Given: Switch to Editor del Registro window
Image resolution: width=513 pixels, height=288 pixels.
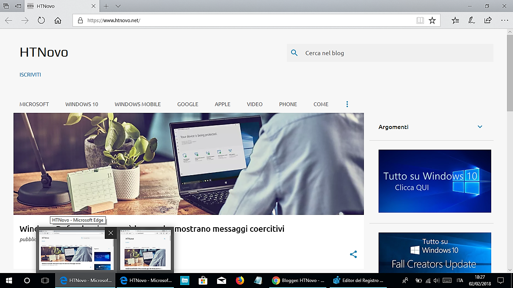Looking at the screenshot, I should pyautogui.click(x=359, y=280).
